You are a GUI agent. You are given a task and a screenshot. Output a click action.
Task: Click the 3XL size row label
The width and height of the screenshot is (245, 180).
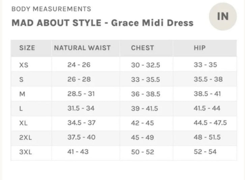[x=25, y=152]
